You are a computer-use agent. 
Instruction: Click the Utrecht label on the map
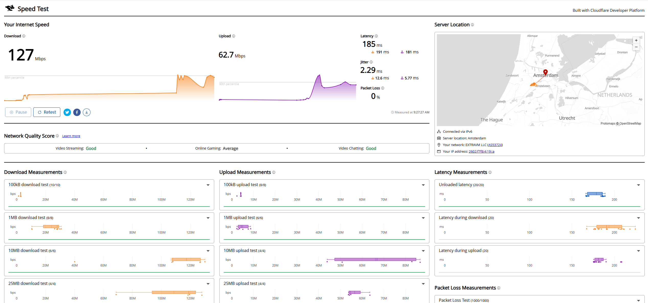tap(567, 118)
